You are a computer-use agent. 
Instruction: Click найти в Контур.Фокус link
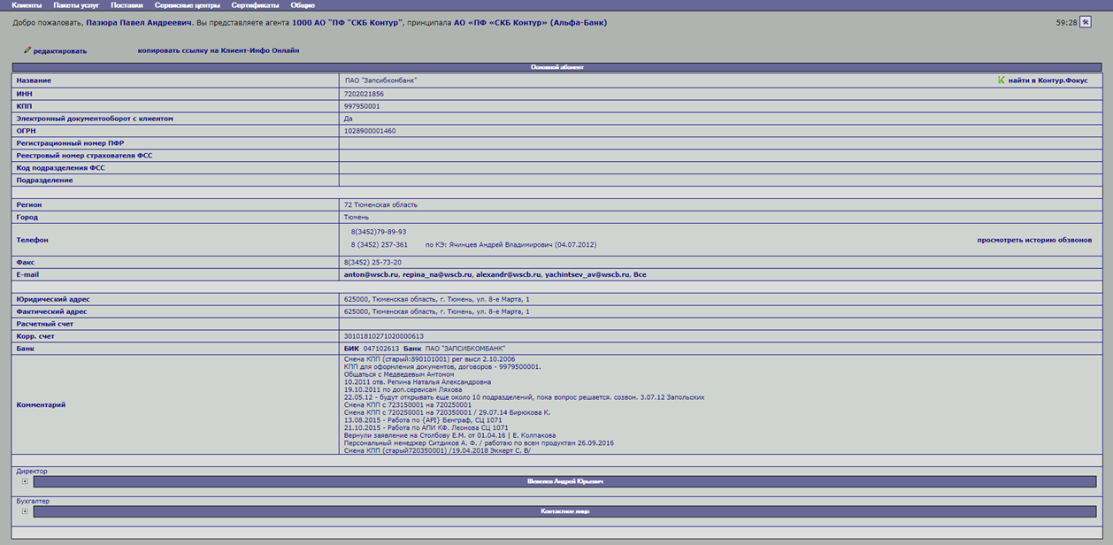(x=1048, y=81)
